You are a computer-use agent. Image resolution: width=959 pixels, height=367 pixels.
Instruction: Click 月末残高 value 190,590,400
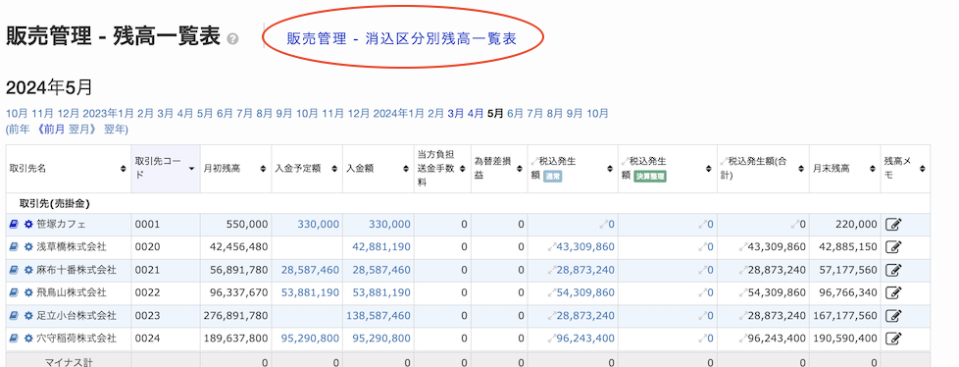click(x=845, y=339)
